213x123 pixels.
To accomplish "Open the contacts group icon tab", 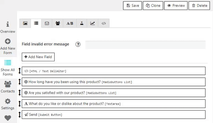I will pyautogui.click(x=58, y=23).
